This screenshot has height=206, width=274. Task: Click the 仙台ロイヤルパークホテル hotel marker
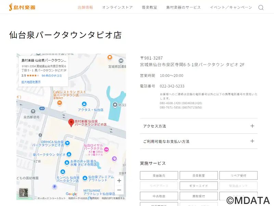[x=106, y=149]
